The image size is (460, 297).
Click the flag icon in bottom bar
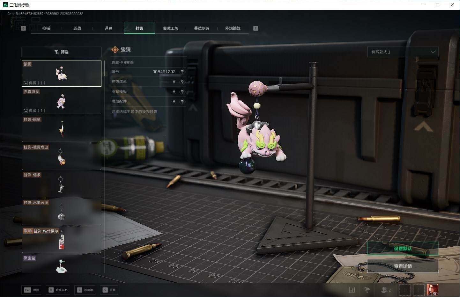click(x=367, y=290)
